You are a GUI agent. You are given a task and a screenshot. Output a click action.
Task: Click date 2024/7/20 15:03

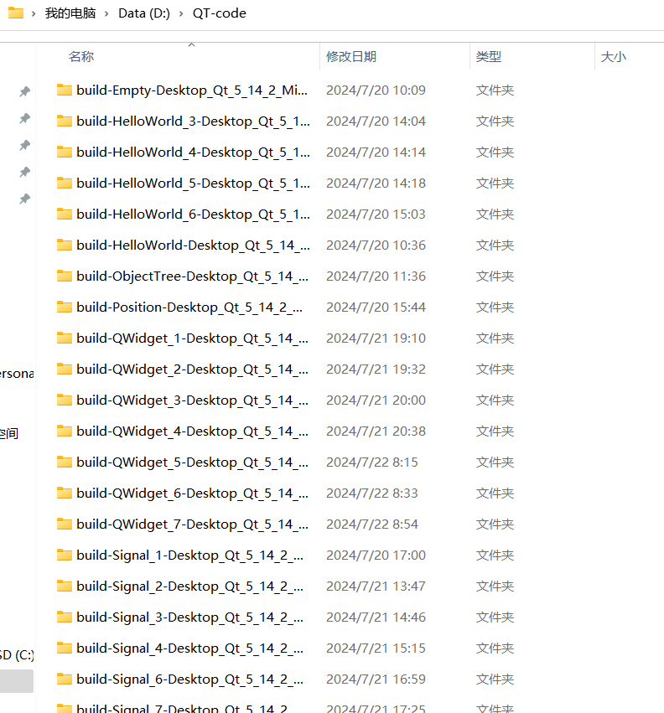pyautogui.click(x=376, y=214)
